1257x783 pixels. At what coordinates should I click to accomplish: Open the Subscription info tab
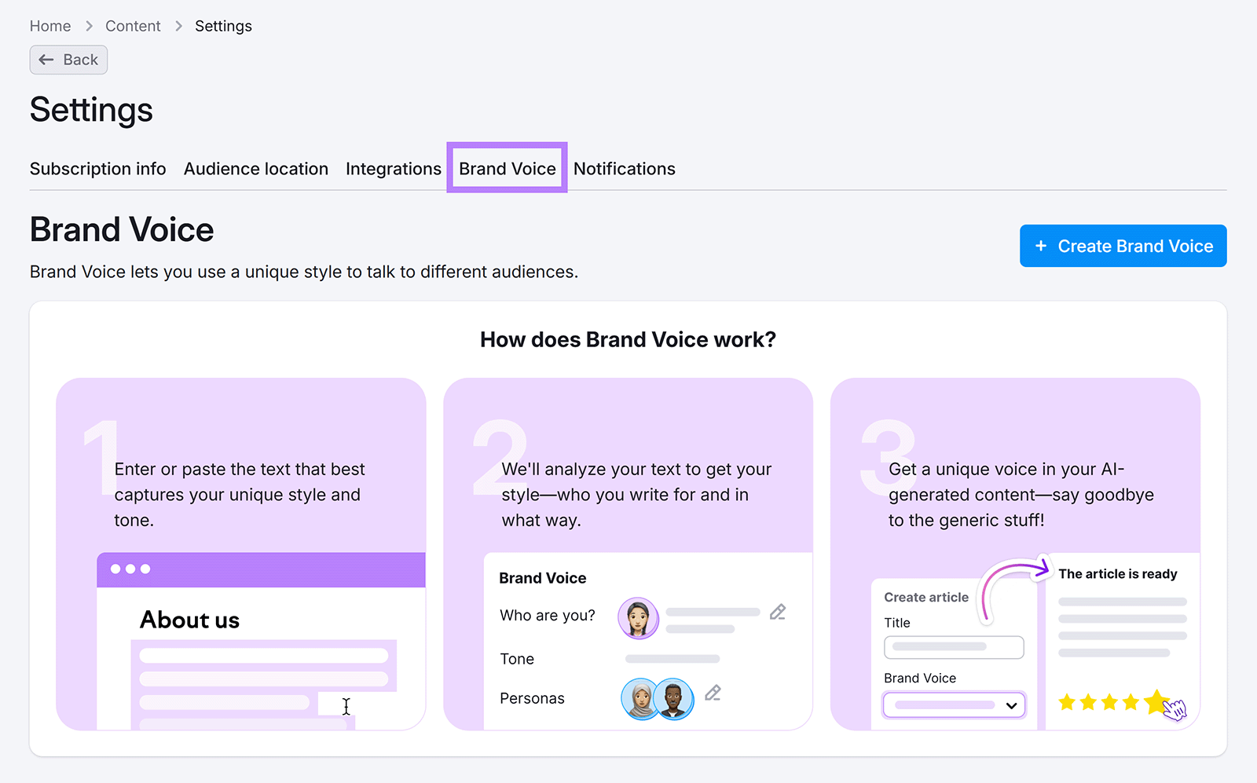[97, 168]
